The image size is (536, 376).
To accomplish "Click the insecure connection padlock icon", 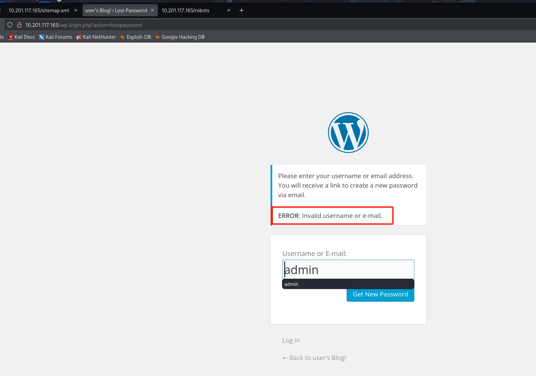I will (x=19, y=25).
